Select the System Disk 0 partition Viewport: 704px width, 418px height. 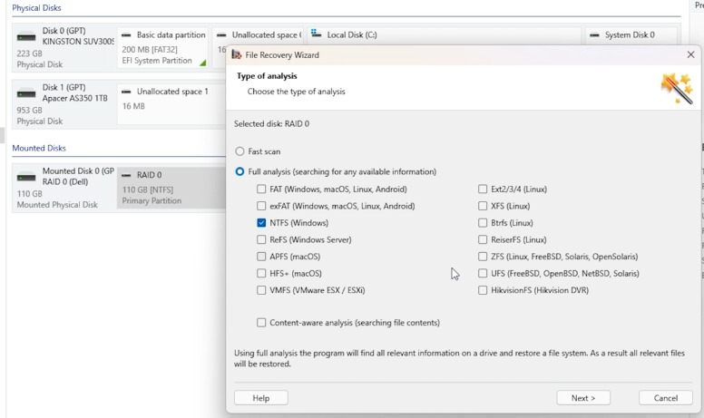click(x=631, y=35)
